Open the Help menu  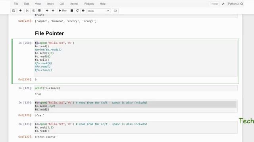tap(102, 4)
